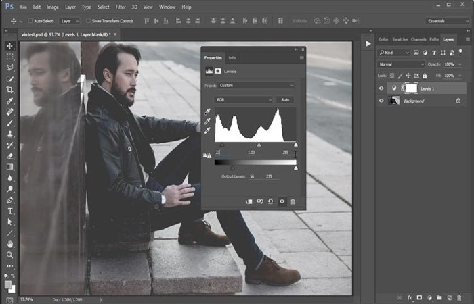The image size is (474, 304).
Task: Enable Show Transform Controls checkbox
Action: coord(88,20)
